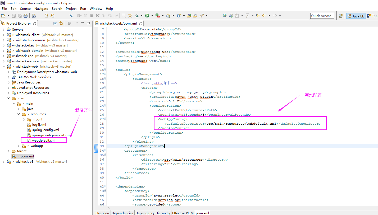The height and width of the screenshot is (215, 378).
Task: Collapse the wishstack-web project node
Action: (3, 66)
